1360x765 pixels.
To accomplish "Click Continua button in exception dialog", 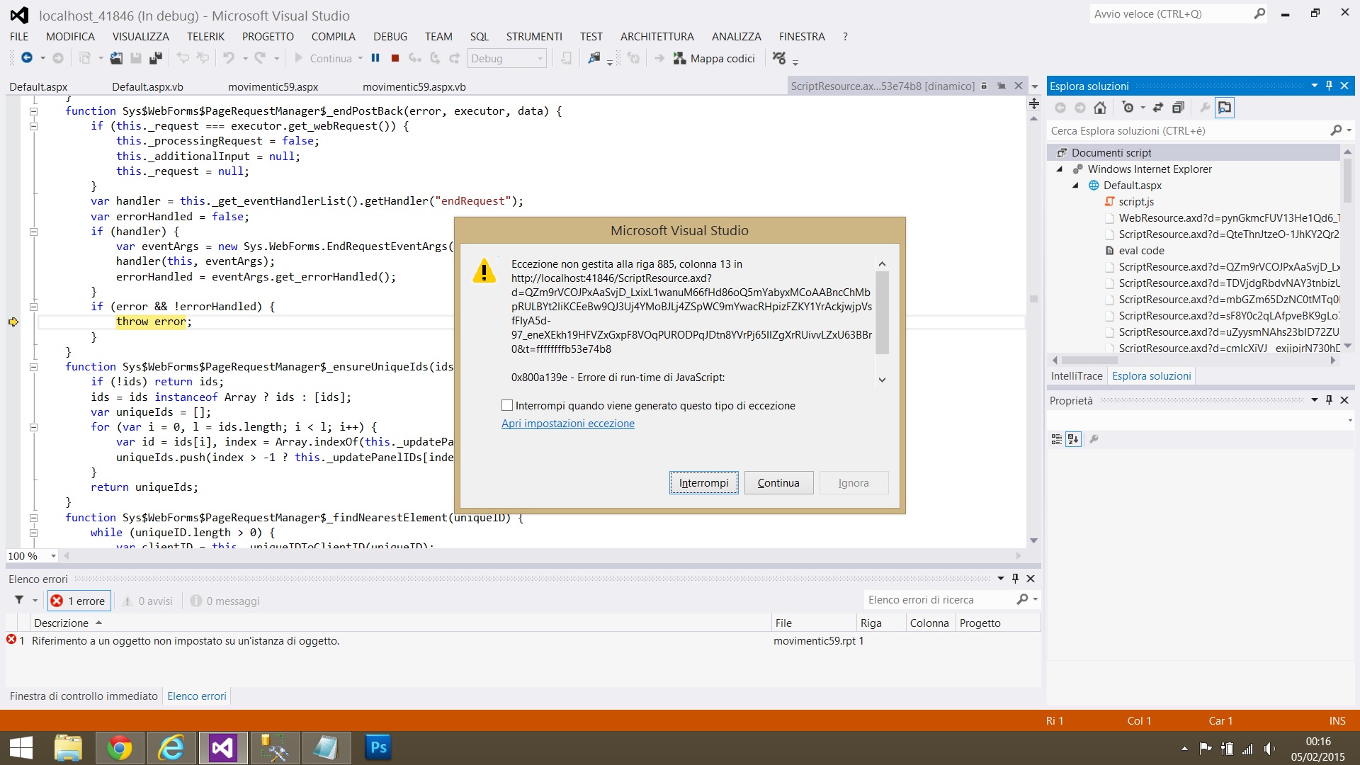I will click(778, 482).
